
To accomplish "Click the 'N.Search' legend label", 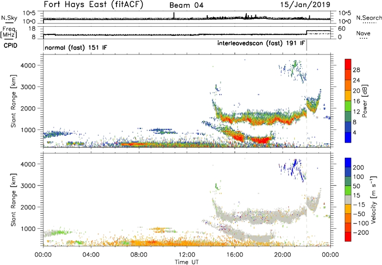I will coord(369,18).
